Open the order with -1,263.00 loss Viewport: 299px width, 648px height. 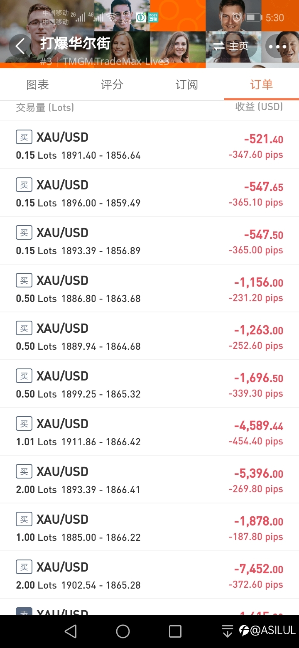[x=149, y=336]
